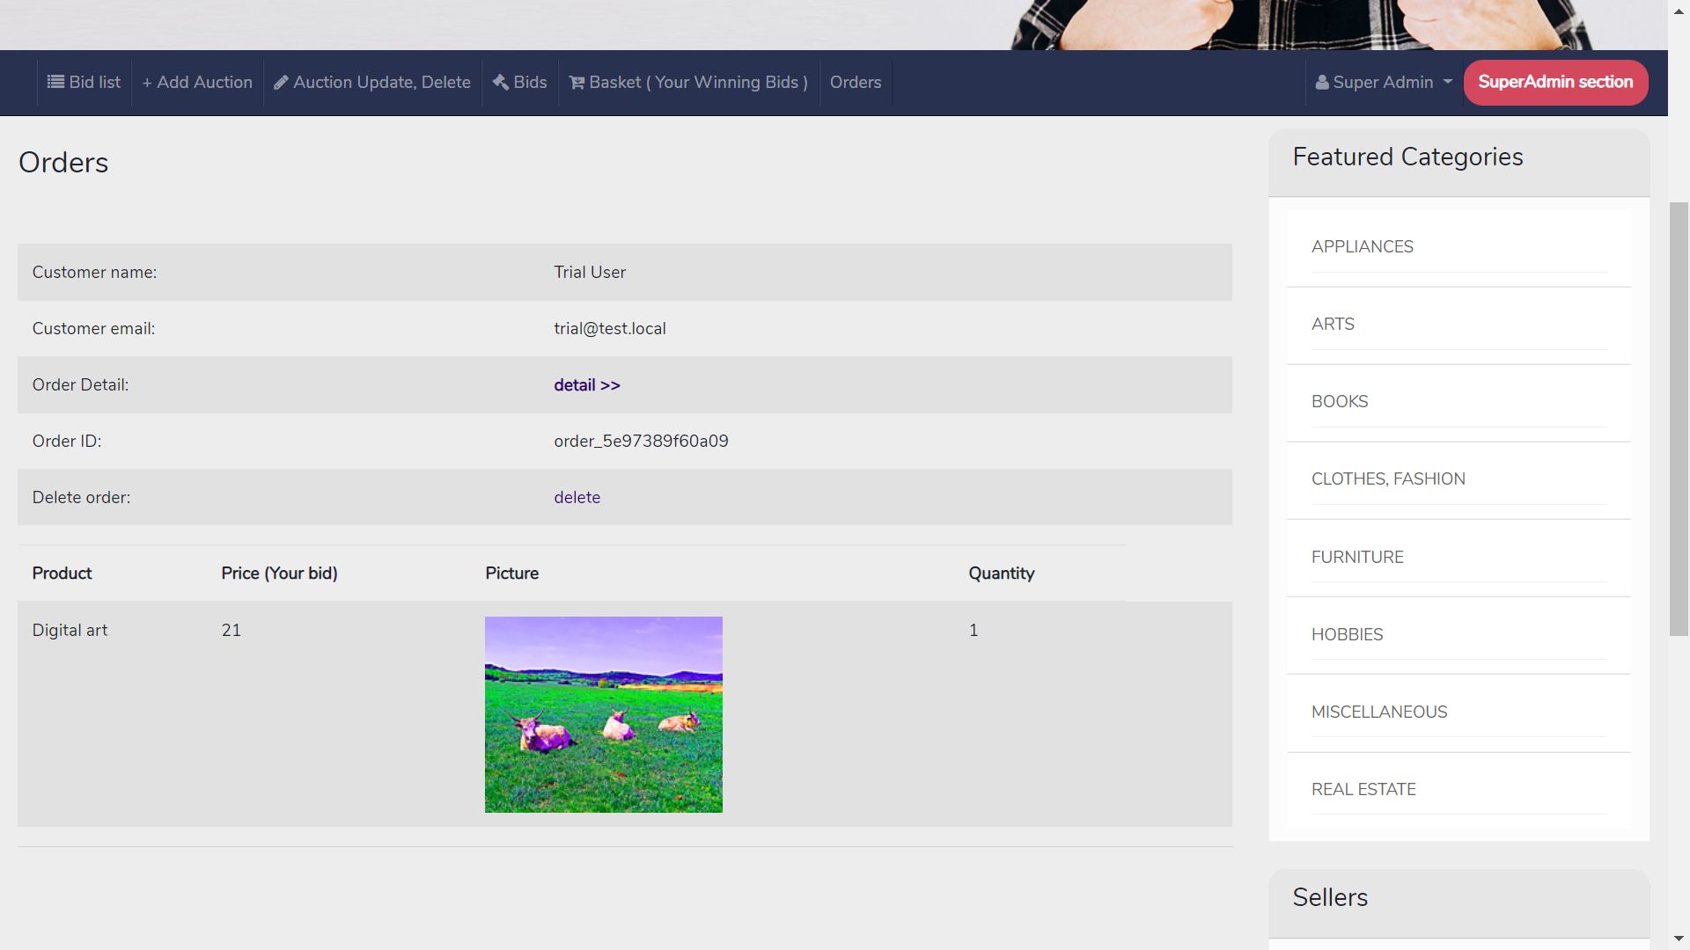View the REAL ESTATE category

click(x=1363, y=789)
